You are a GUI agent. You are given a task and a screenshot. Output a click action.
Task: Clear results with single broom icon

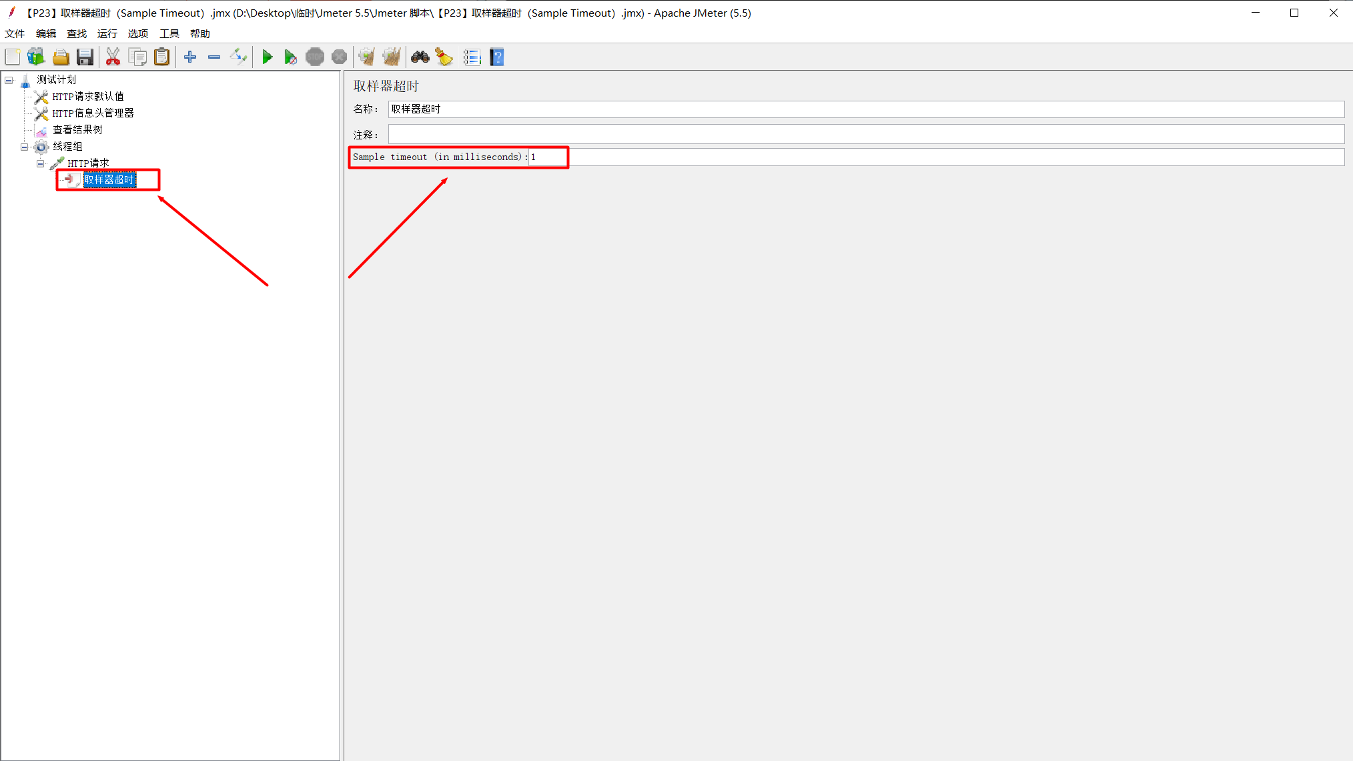pyautogui.click(x=367, y=57)
